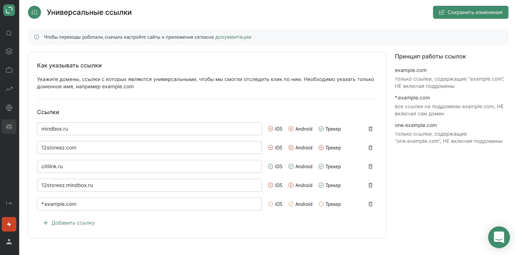Screen dimensions: 515x255
Task: Focus the mindbox.ru input field
Action: tap(149, 129)
